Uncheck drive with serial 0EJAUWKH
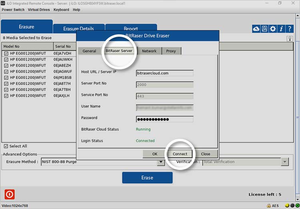 click(x=6, y=59)
